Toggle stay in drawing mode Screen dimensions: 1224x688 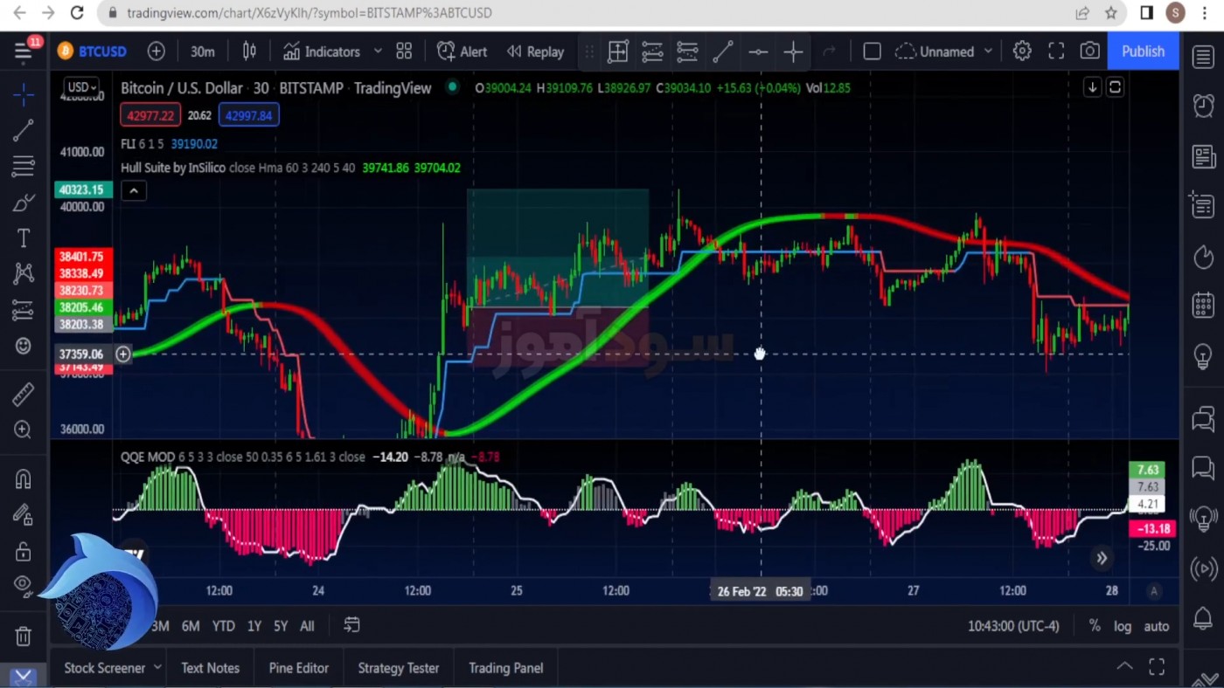pos(24,515)
